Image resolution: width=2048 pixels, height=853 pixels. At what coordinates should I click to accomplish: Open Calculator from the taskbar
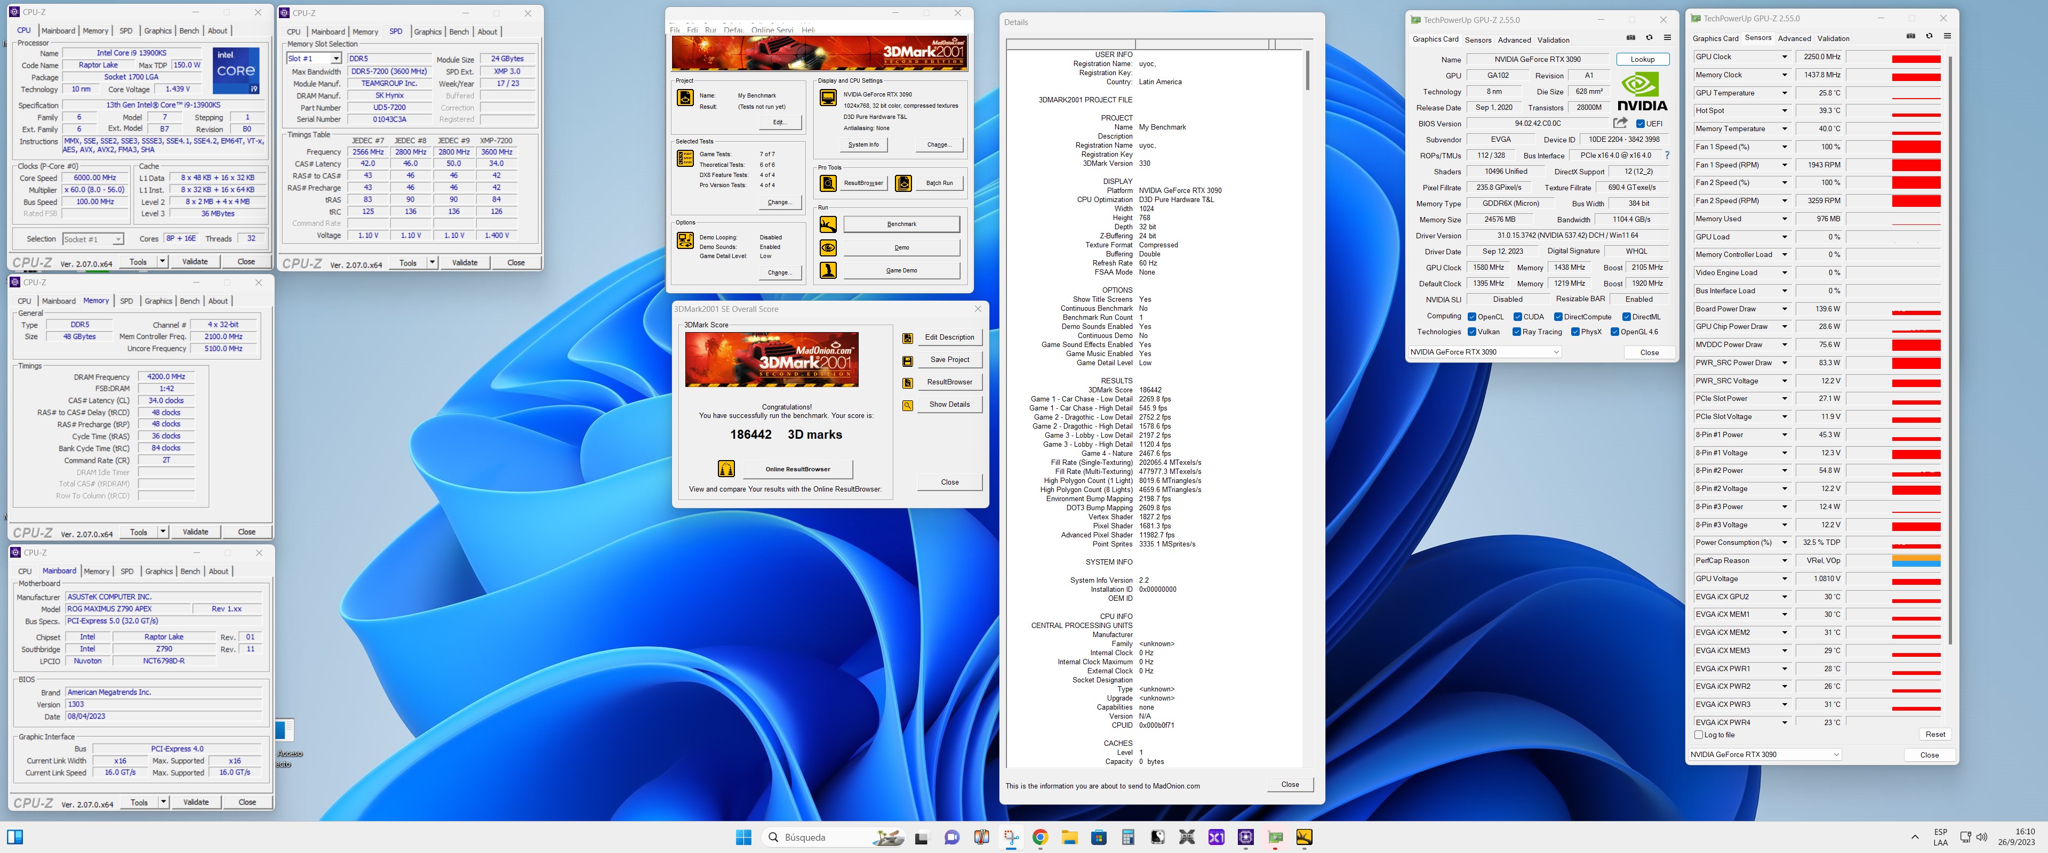[x=1128, y=837]
